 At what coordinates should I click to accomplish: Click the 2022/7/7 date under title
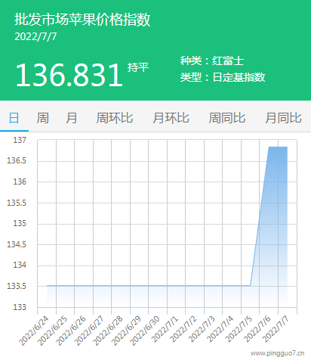click(x=35, y=36)
